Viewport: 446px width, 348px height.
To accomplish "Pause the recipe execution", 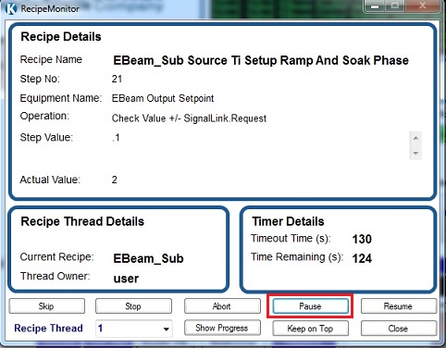I will point(311,306).
